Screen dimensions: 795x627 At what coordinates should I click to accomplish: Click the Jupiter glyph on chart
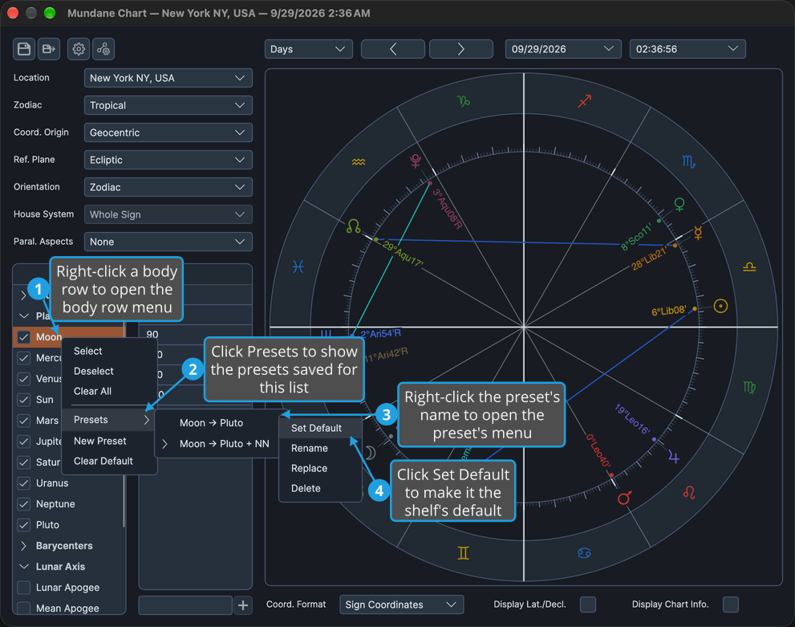point(674,457)
